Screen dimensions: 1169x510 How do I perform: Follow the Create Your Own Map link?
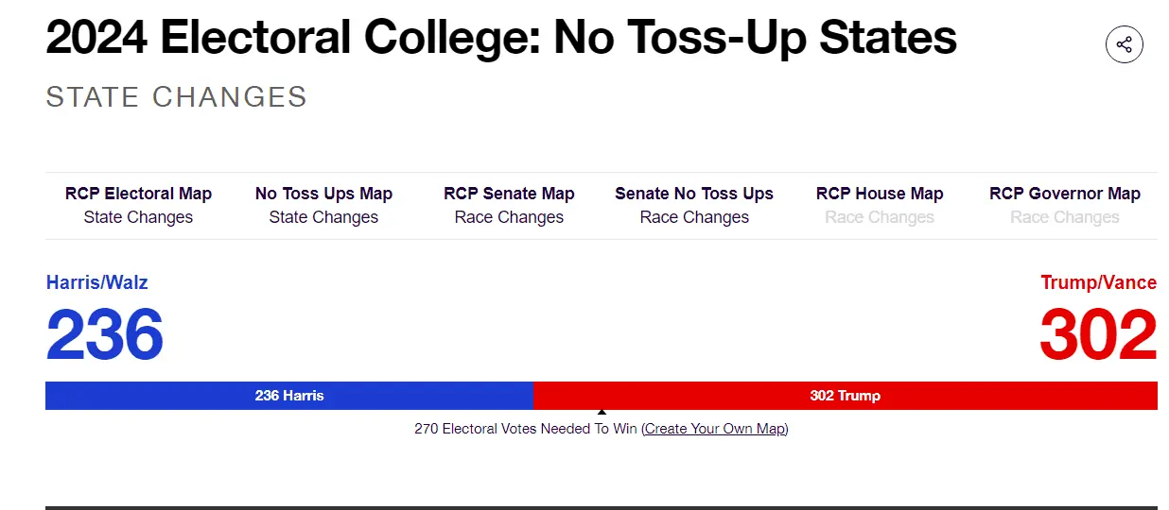pyautogui.click(x=716, y=429)
